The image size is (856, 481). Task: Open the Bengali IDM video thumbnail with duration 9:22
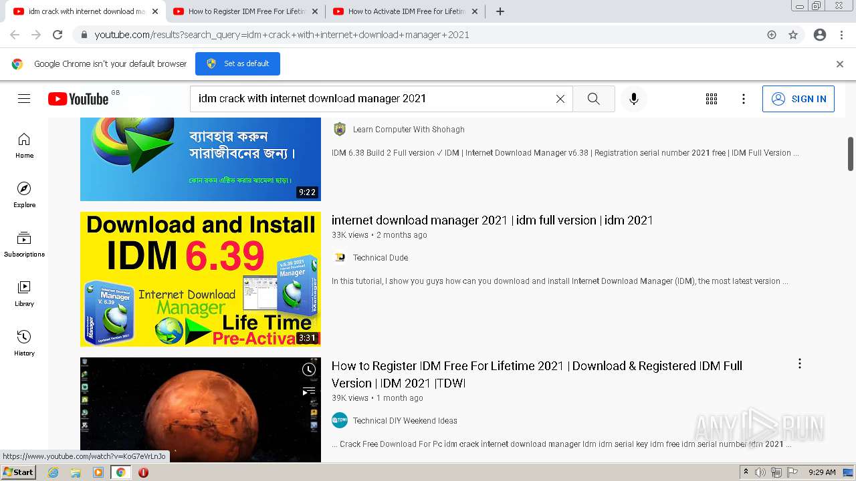[x=201, y=159]
